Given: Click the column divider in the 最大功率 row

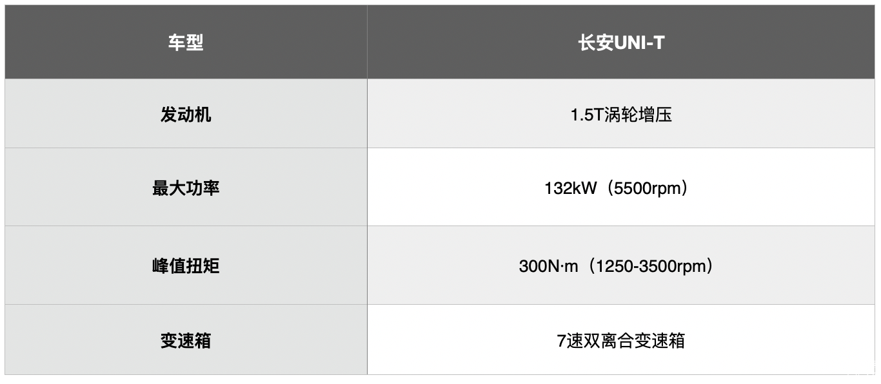Looking at the screenshot, I should click(367, 188).
